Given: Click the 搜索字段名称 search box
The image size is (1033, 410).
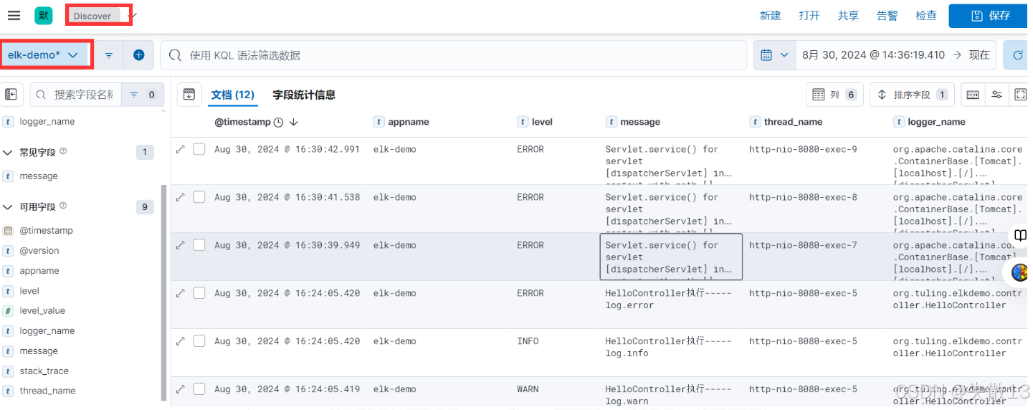Looking at the screenshot, I should (75, 95).
